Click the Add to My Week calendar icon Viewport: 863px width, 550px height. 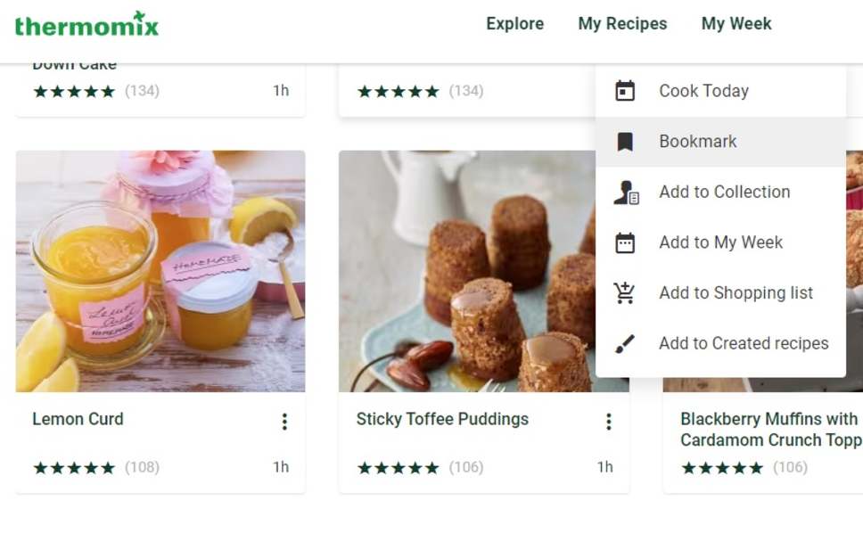point(626,242)
